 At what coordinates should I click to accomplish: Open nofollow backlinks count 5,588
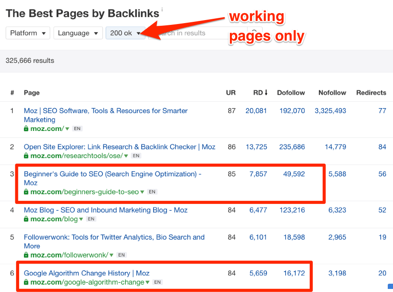pyautogui.click(x=337, y=174)
